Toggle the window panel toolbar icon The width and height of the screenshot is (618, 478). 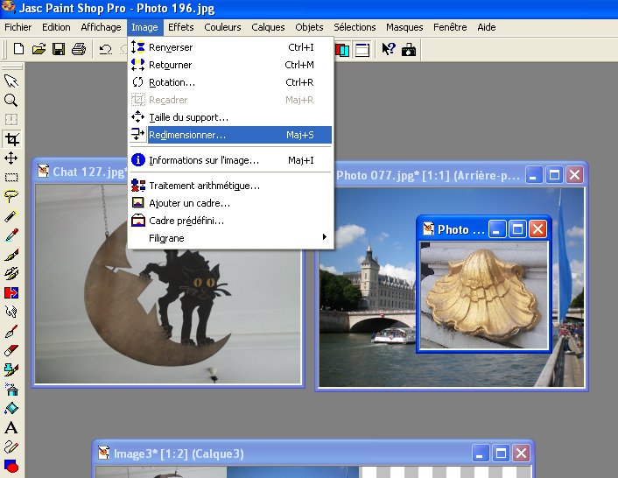coord(362,50)
